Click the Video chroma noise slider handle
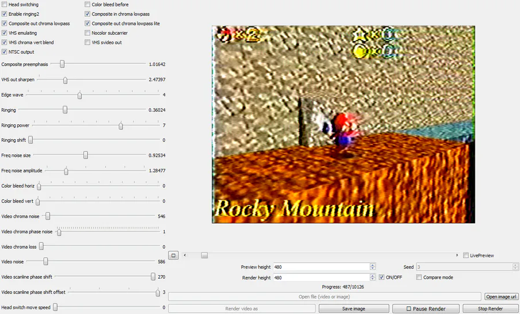The width and height of the screenshot is (520, 314). point(48,216)
